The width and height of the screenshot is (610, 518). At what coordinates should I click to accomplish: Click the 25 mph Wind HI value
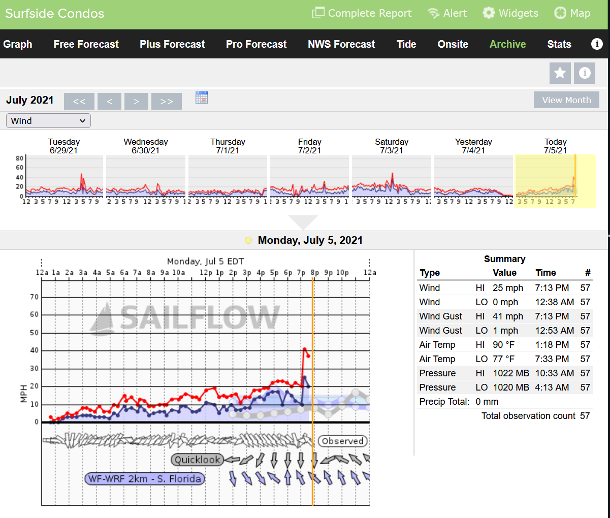(x=508, y=288)
